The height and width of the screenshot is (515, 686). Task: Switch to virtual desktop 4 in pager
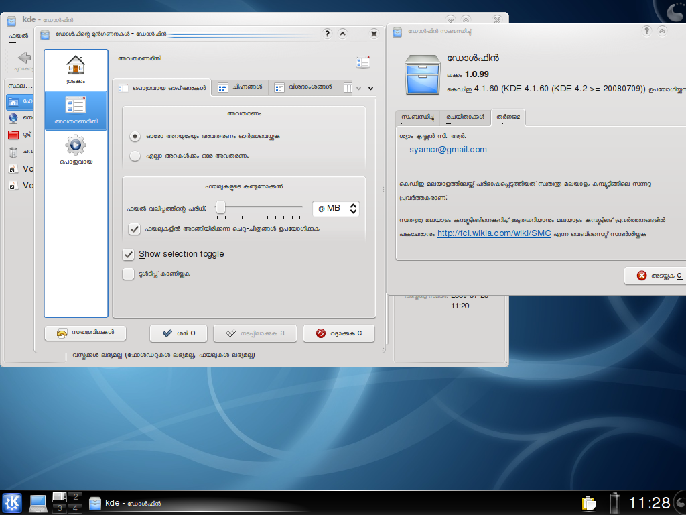[75, 508]
